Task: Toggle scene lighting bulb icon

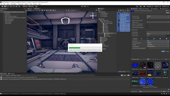Action: click(42, 10)
